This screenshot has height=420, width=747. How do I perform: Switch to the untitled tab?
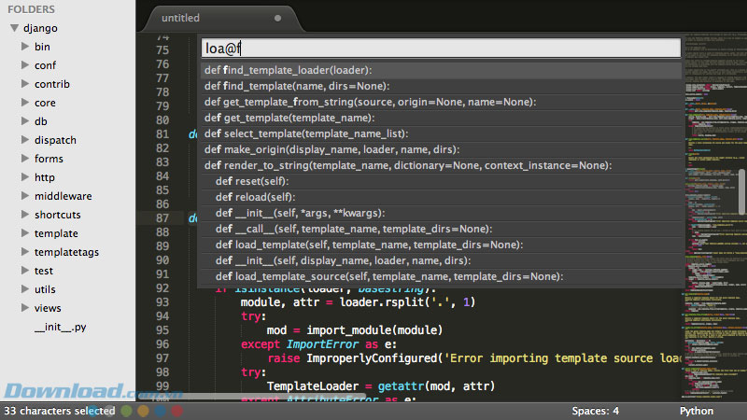[180, 18]
